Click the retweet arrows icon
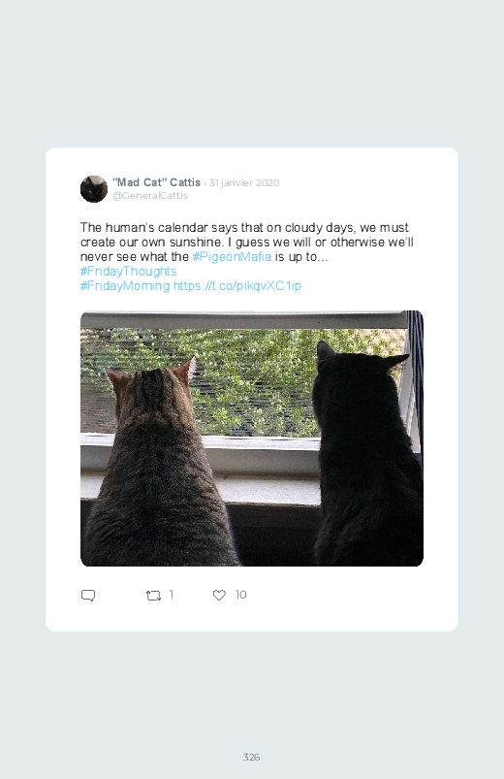Image resolution: width=504 pixels, height=779 pixels. 153,596
